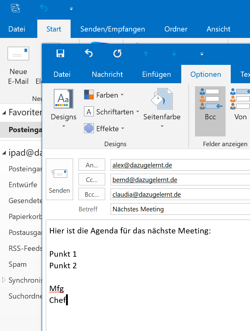Click the Senden envelope button

click(59, 179)
